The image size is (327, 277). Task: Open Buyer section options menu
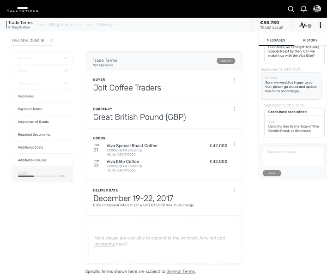point(235,80)
